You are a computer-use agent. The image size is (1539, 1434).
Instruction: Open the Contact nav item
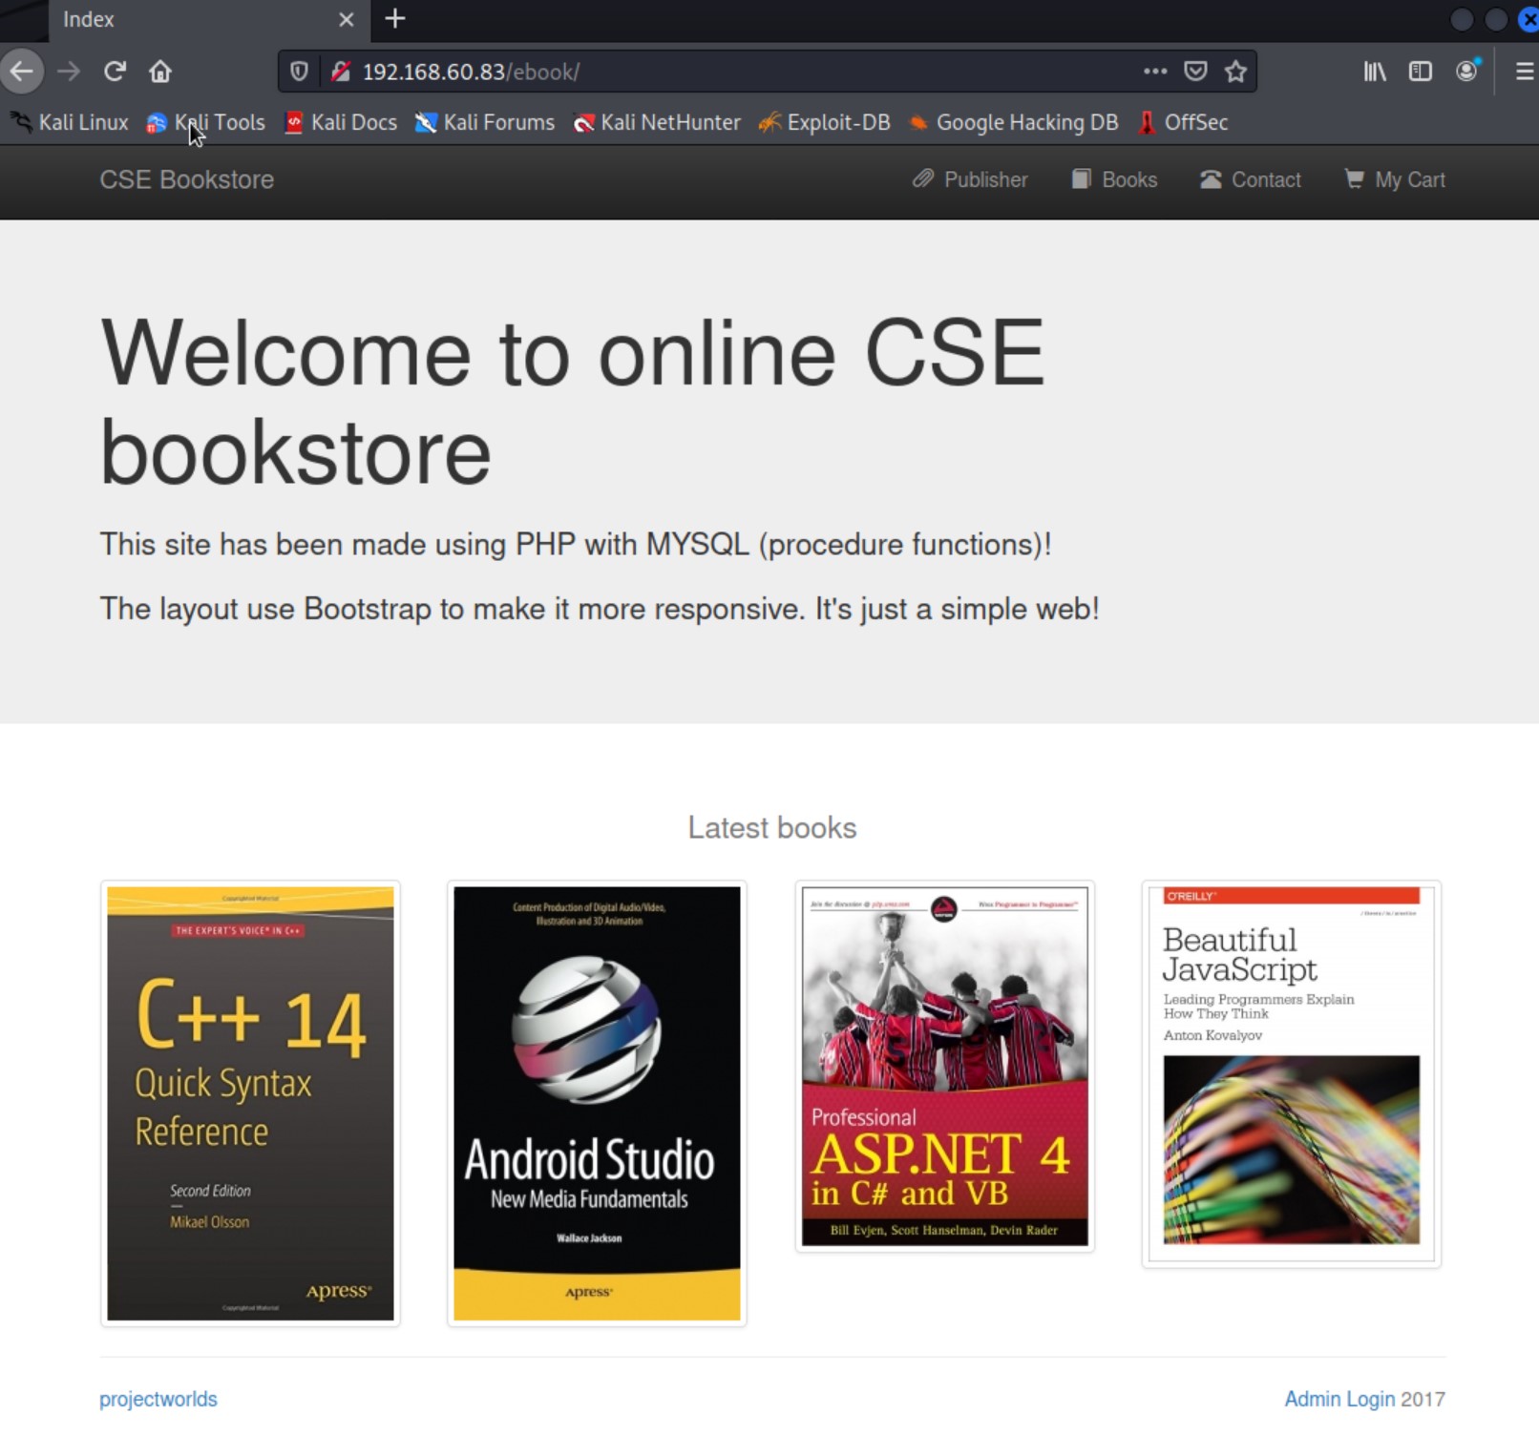1251,179
